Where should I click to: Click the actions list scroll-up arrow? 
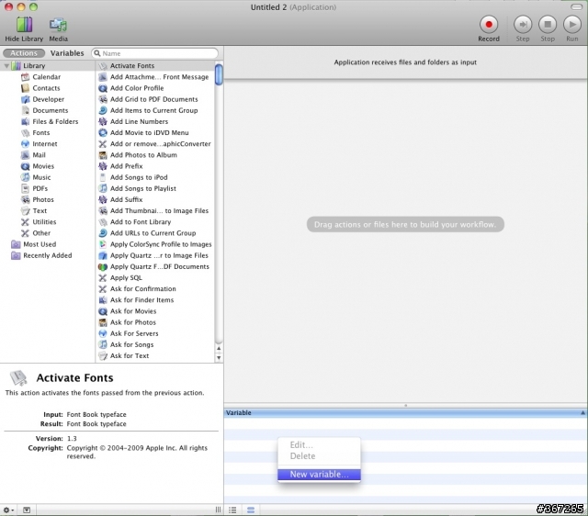219,349
